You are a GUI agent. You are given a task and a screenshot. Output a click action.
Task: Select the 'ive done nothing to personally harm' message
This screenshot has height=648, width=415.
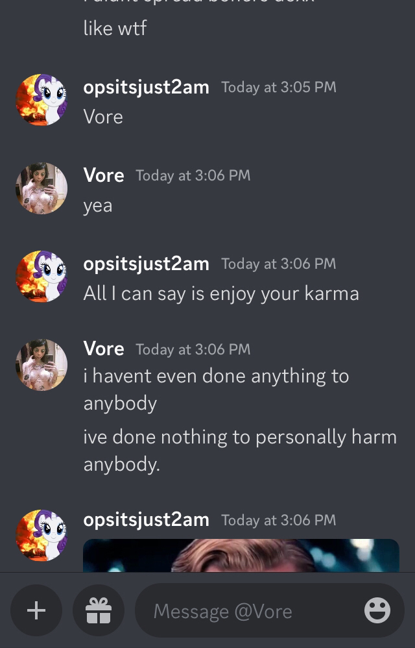[240, 451]
